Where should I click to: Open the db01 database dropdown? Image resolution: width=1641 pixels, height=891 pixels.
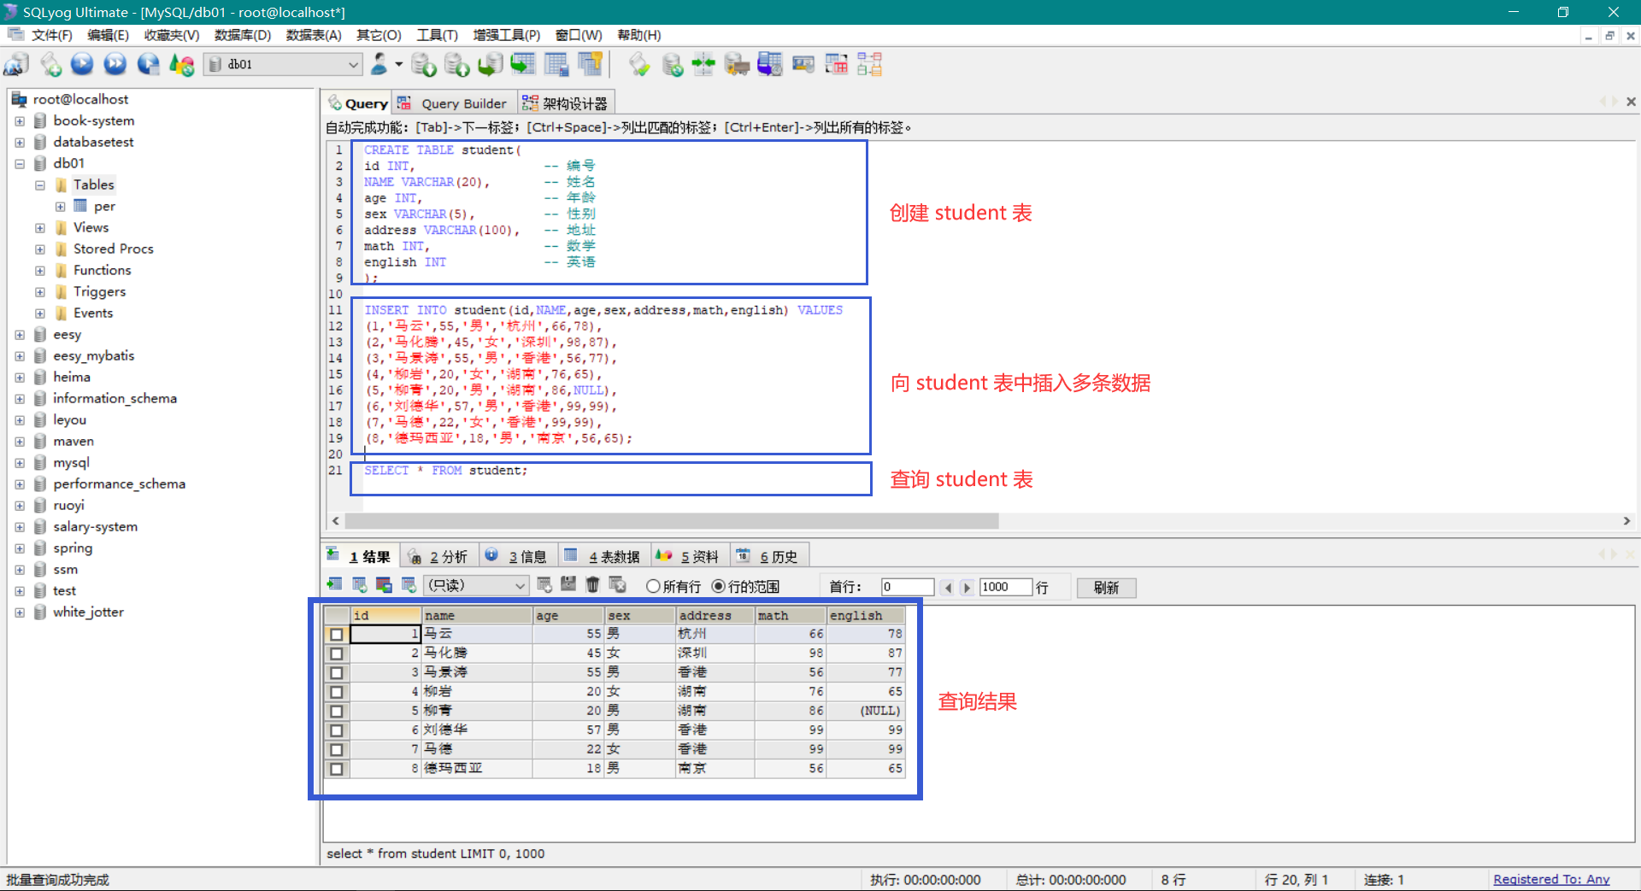pyautogui.click(x=353, y=64)
